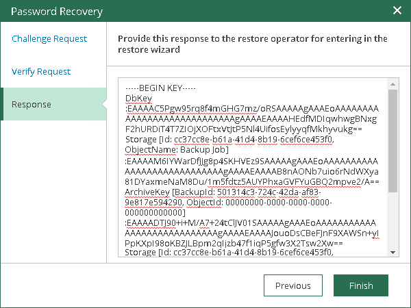
Task: Click the 'ObjectName: Backup Job]' text
Action: pyautogui.click(x=171, y=150)
